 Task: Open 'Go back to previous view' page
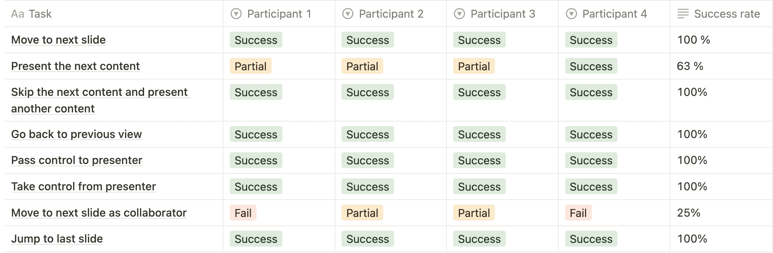tap(76, 134)
